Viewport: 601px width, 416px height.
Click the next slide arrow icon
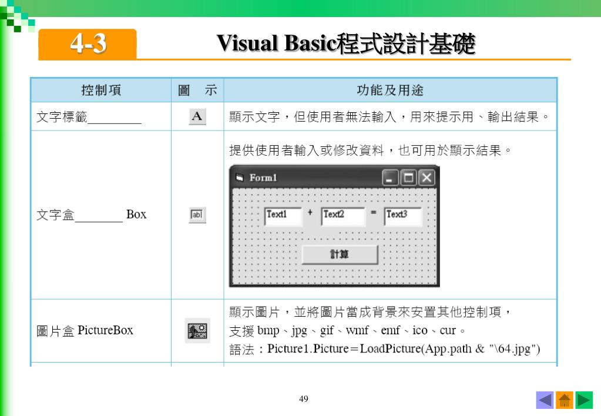click(x=584, y=400)
